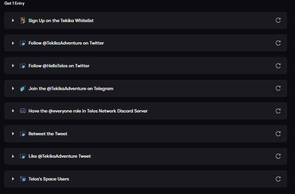Refresh the Sign Up on Tekika Whitelist task
The width and height of the screenshot is (295, 194).
278,20
